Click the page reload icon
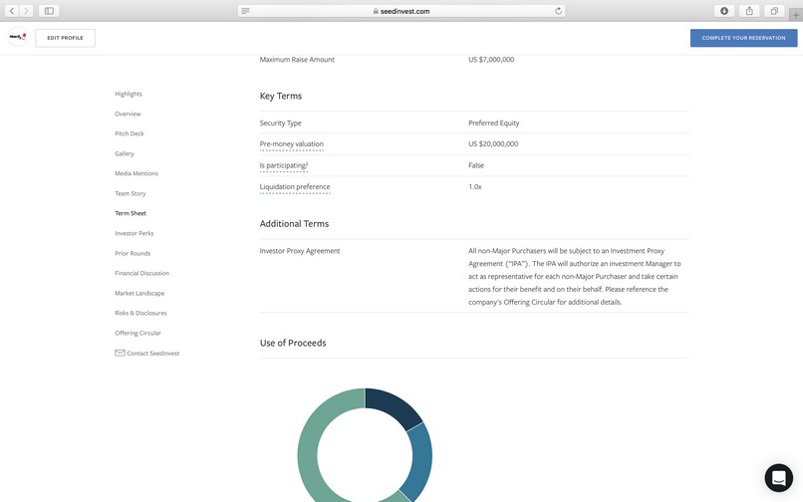Image resolution: width=803 pixels, height=502 pixels. [558, 11]
